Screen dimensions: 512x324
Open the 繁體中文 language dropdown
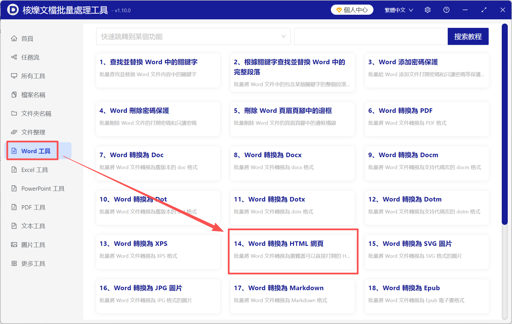[x=398, y=10]
